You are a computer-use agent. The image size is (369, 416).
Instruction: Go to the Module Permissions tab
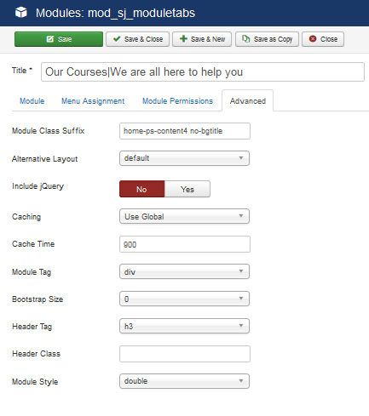[177, 101]
